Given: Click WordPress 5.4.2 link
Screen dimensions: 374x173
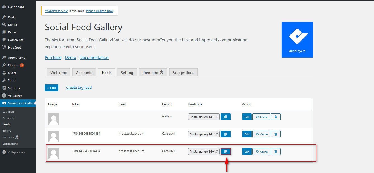Looking at the screenshot, I should click(56, 11).
